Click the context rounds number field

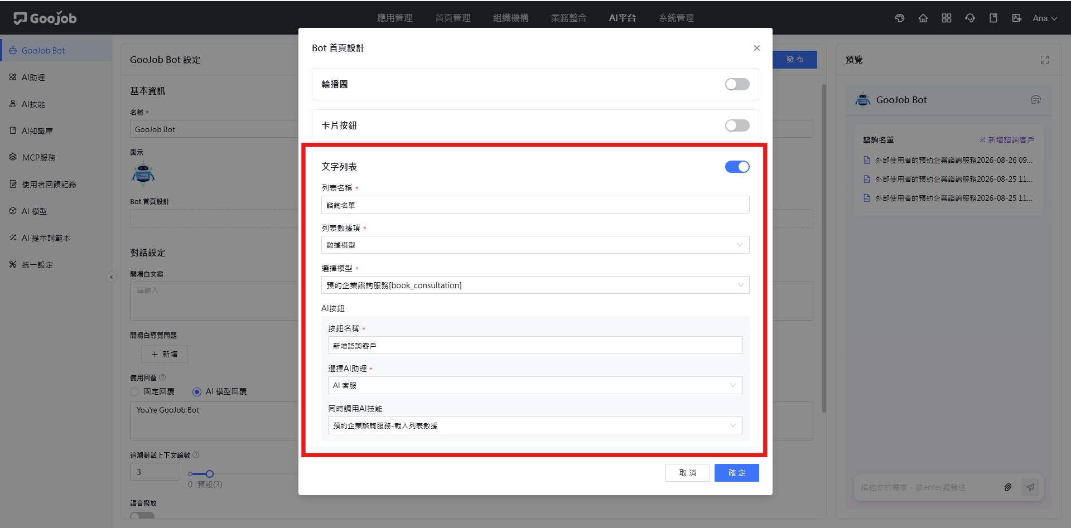pos(155,472)
